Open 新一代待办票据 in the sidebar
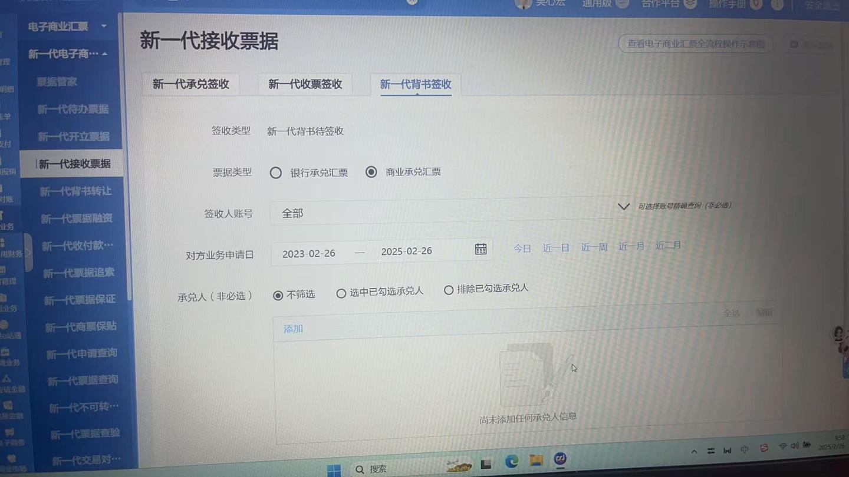This screenshot has width=849, height=477. tap(73, 109)
